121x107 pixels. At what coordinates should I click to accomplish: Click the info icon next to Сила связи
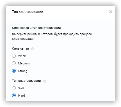(33, 49)
